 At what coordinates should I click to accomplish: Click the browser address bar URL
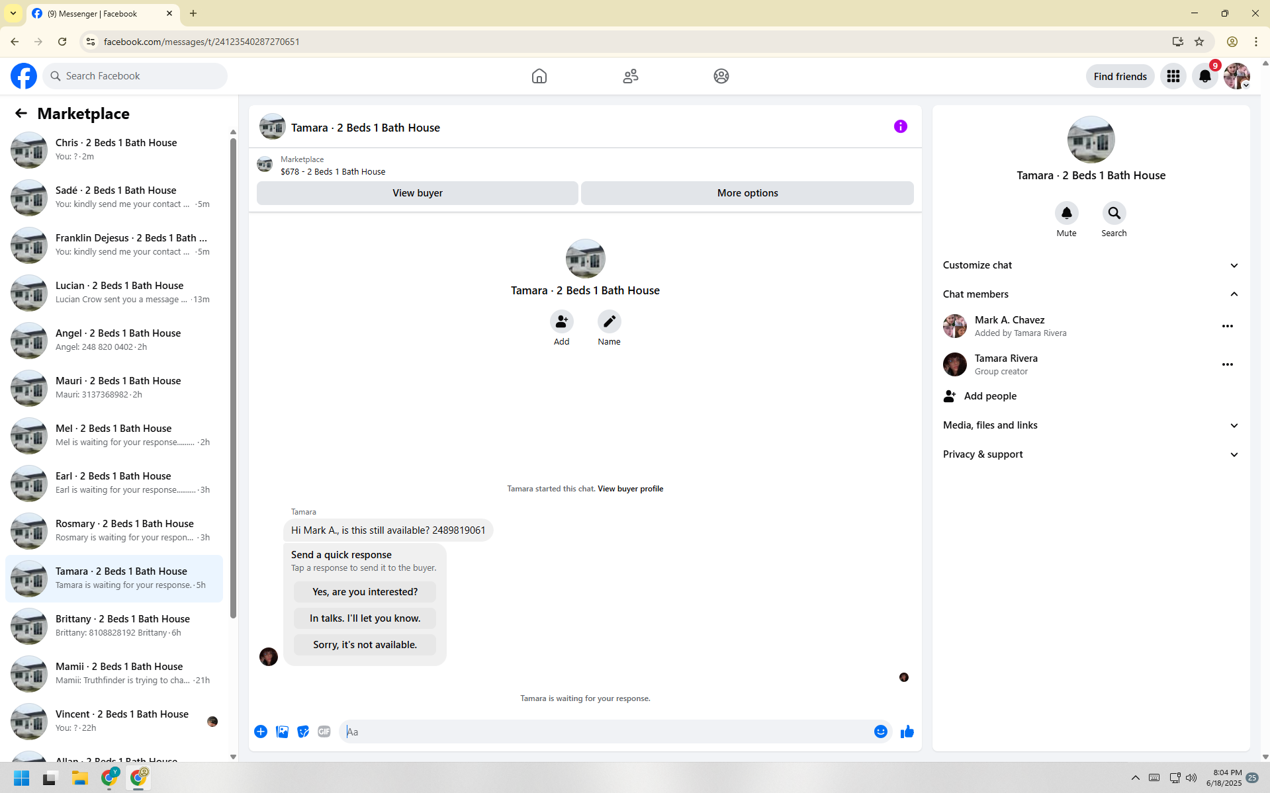point(201,42)
